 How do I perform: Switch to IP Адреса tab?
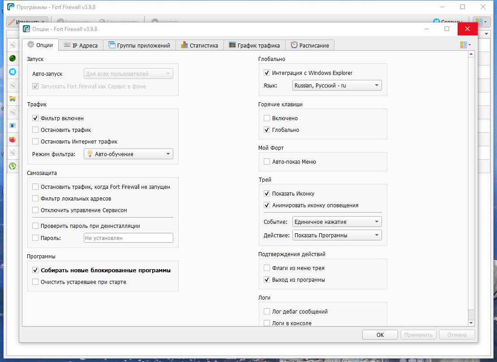(x=81, y=45)
